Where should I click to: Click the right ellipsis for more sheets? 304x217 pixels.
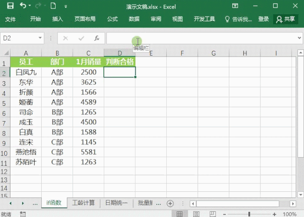pos(158,203)
